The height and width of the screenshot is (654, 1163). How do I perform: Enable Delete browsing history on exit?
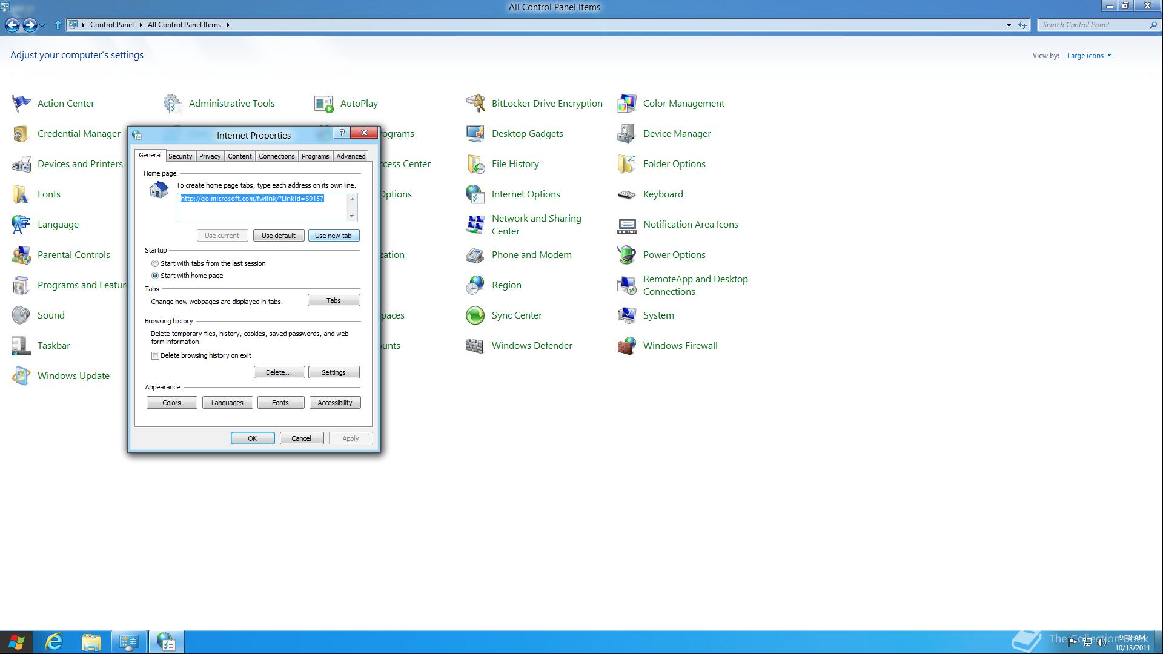coord(156,356)
